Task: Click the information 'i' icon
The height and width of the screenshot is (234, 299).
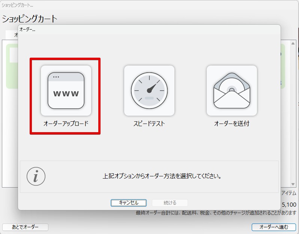Action: (36, 176)
